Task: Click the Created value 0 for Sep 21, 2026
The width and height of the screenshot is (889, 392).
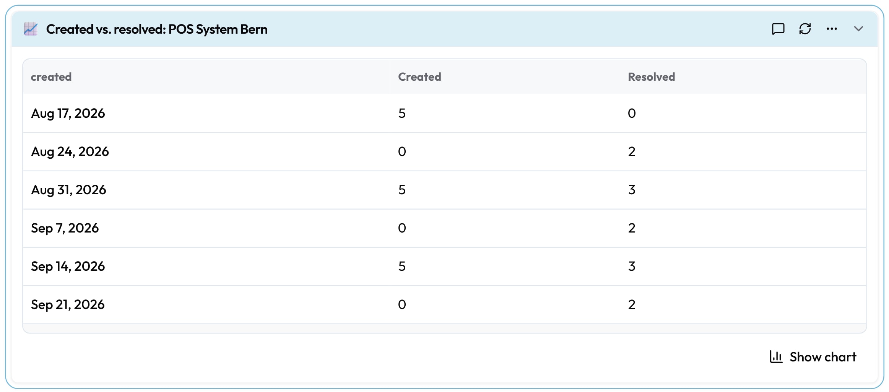Action: pyautogui.click(x=402, y=304)
